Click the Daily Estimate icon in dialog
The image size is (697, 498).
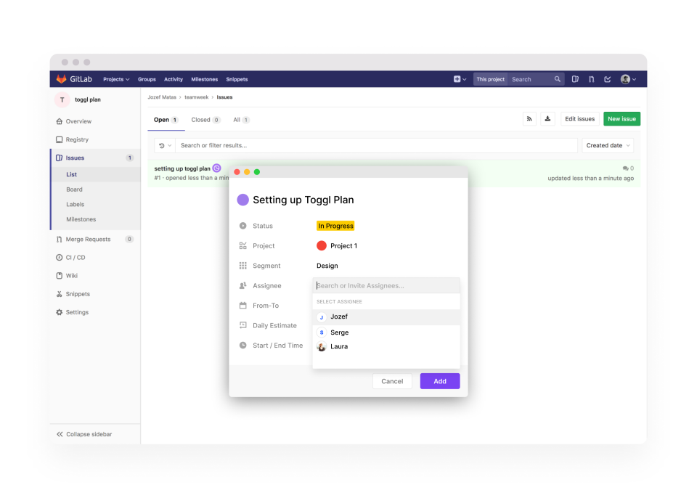point(242,325)
